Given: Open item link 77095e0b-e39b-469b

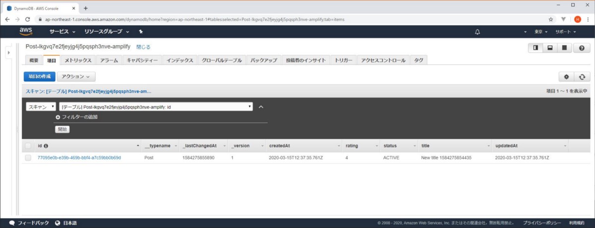Looking at the screenshot, I should (x=79, y=158).
